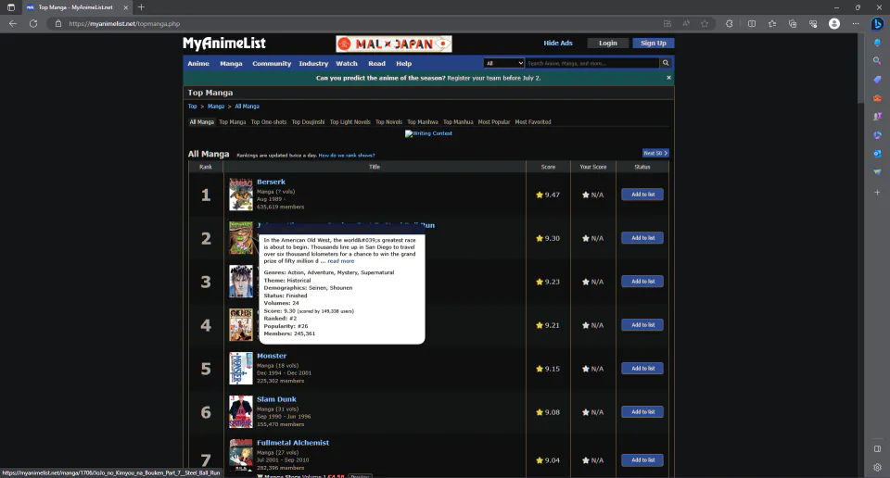Open the Watch menu
This screenshot has width=890, height=478.
[346, 64]
